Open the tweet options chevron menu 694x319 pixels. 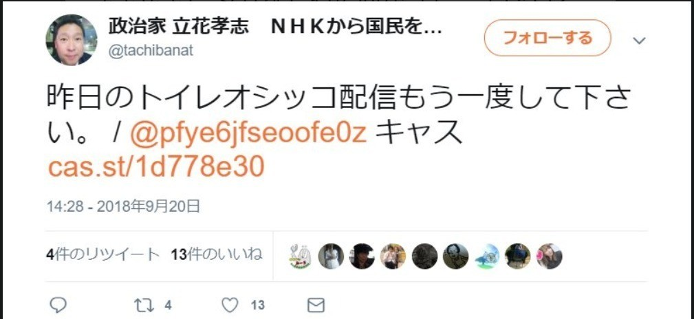pos(639,41)
